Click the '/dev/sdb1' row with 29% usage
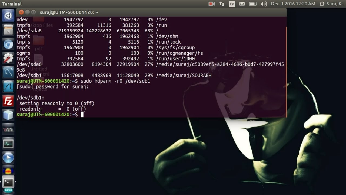346x195 pixels. pos(114,76)
